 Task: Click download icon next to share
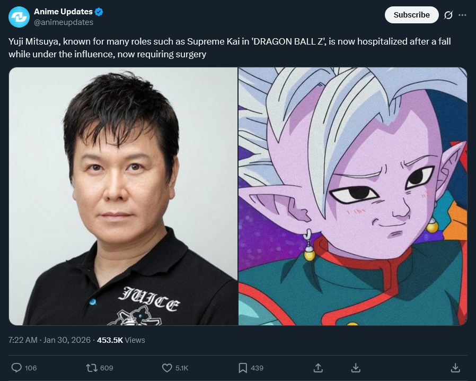(356, 368)
